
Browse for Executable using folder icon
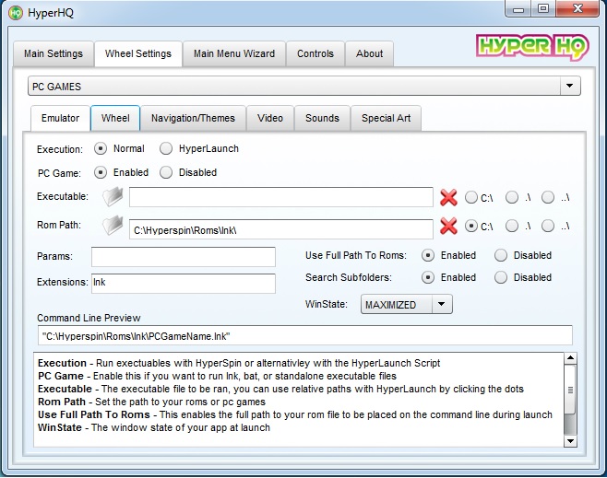click(113, 196)
